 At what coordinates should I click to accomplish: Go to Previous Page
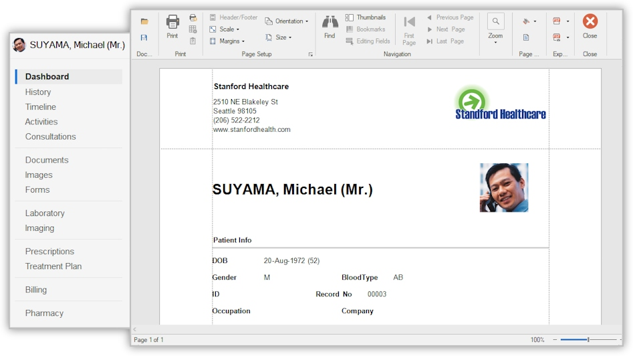450,17
